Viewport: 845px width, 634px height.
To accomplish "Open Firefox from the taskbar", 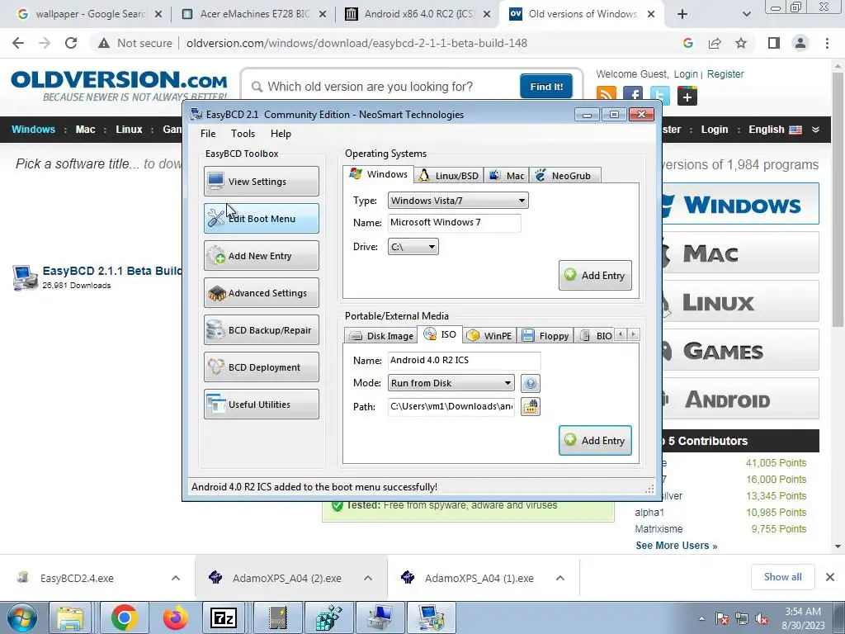I will click(x=176, y=617).
